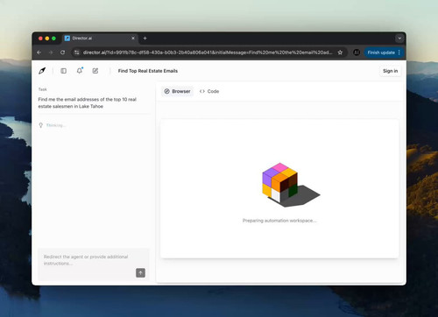
Task: Switch to the Code tab
Action: 209,91
